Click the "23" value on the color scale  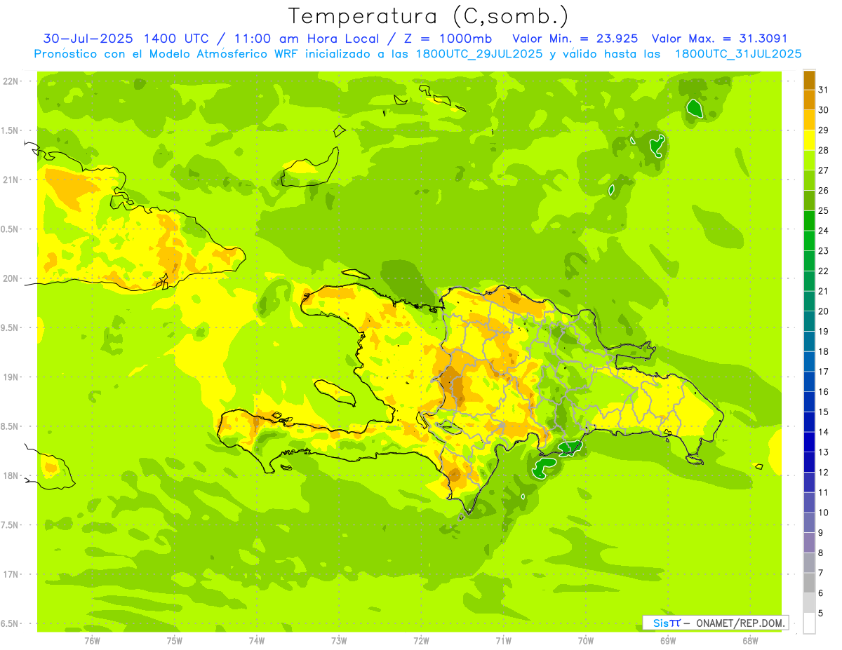pyautogui.click(x=824, y=251)
